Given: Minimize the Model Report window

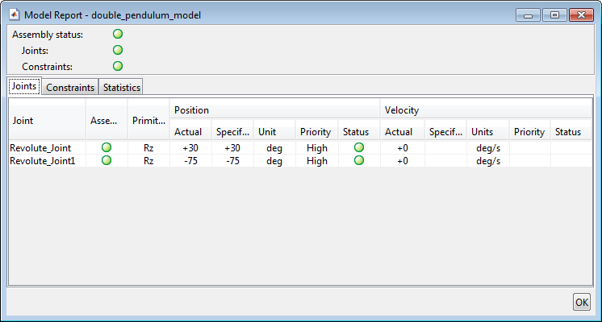Looking at the screenshot, I should [x=529, y=15].
